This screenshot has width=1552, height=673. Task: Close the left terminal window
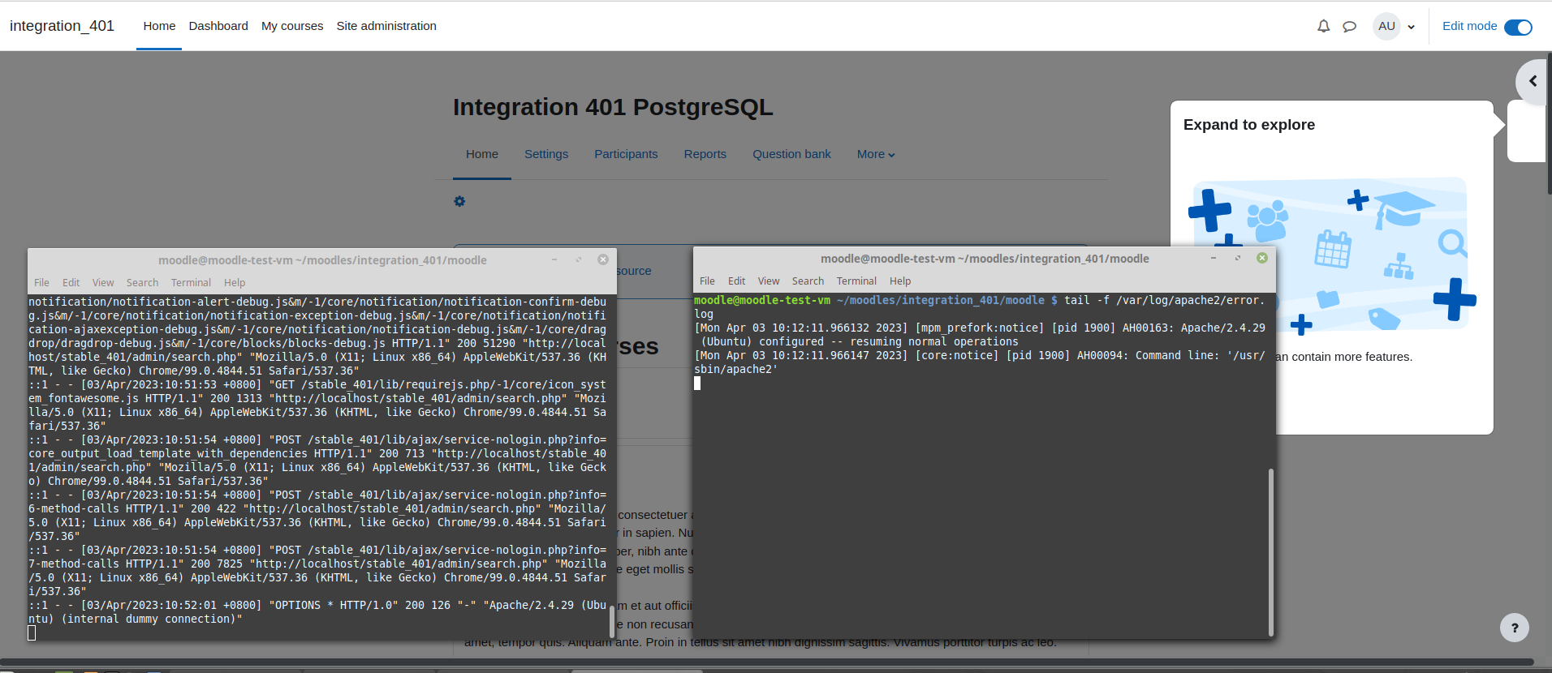tap(603, 259)
